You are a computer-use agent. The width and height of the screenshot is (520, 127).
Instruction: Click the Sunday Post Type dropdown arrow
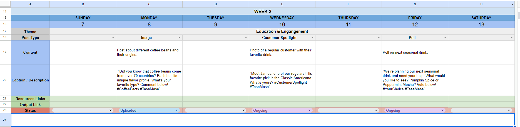click(113, 38)
